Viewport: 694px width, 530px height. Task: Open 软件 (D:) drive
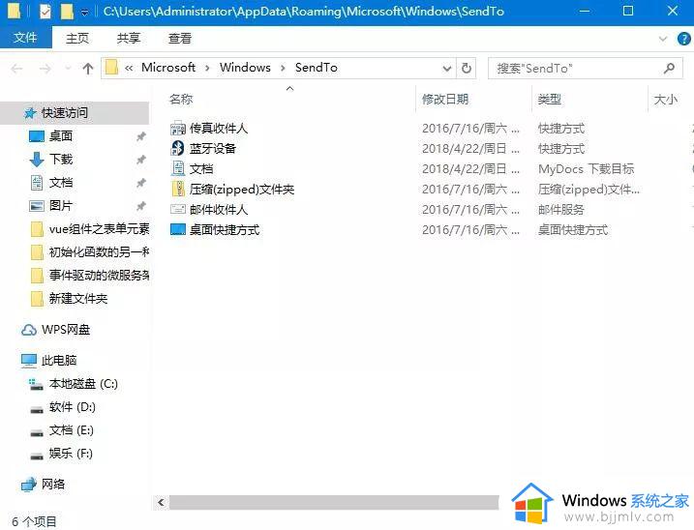tap(73, 407)
